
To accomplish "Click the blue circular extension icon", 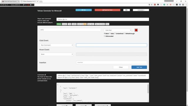I will (x=180, y=5).
